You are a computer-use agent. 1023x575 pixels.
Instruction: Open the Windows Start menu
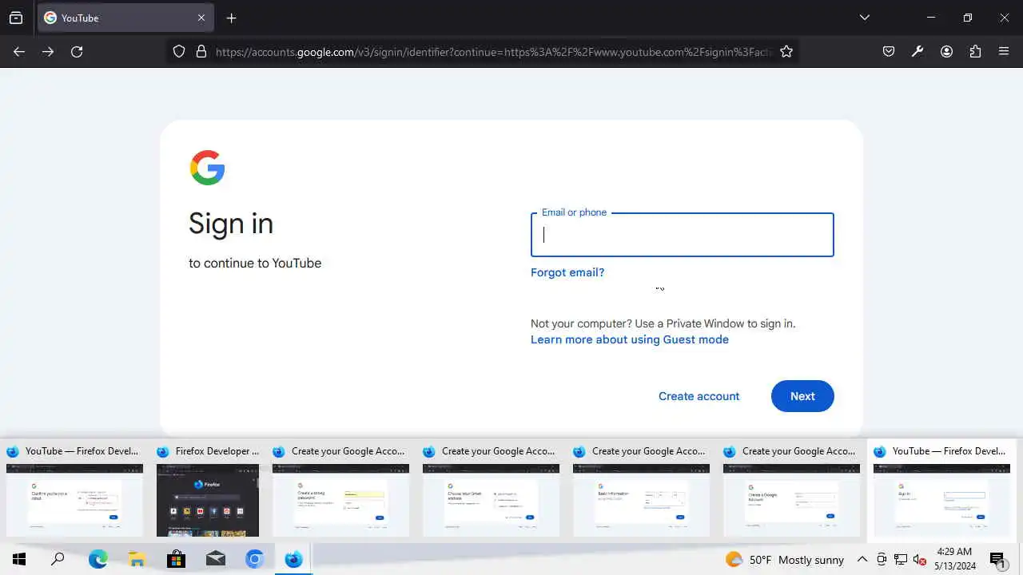coord(19,559)
